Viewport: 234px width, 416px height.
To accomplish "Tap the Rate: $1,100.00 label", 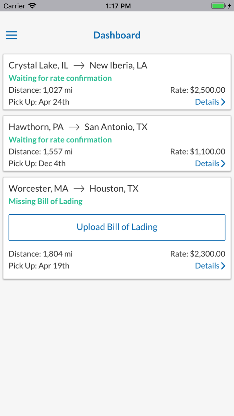I will coord(198,151).
